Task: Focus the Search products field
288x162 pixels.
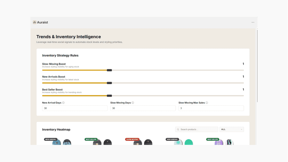Action: click(197, 129)
